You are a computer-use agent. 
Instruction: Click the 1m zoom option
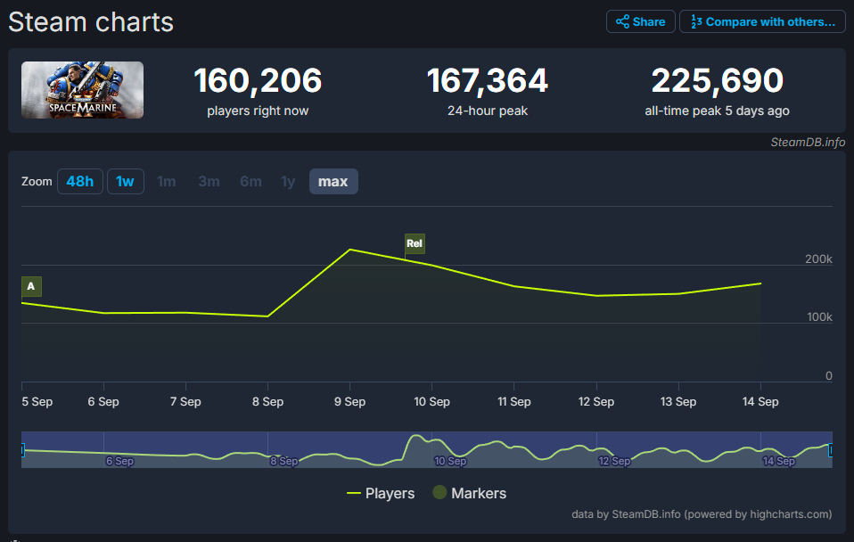(x=167, y=181)
